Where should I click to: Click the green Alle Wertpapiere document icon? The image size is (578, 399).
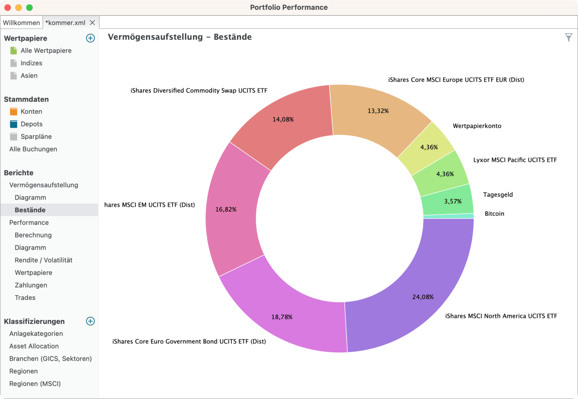click(x=13, y=50)
